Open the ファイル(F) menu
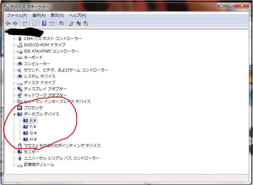Image resolution: width=253 pixels, height=185 pixels. point(17,15)
